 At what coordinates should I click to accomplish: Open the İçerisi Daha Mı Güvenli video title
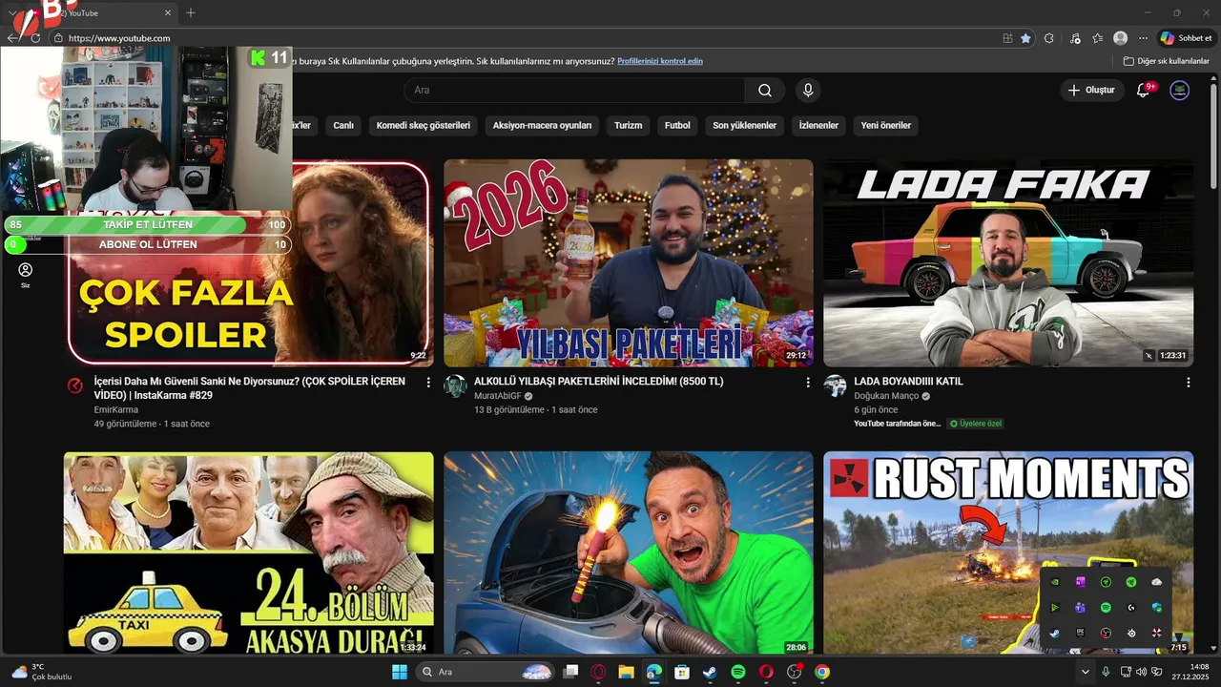(x=250, y=387)
